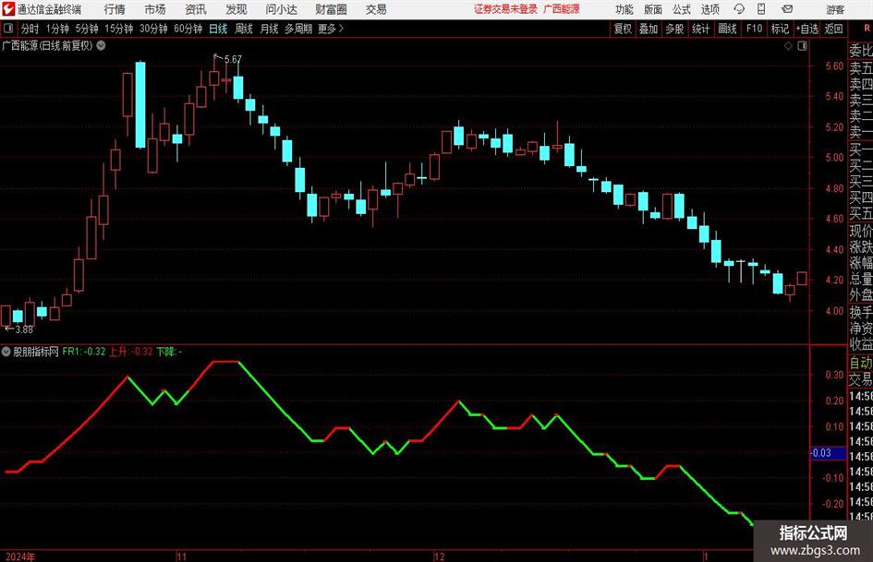873x562 pixels.
Task: Switch to 5分钟 period tab
Action: point(86,29)
